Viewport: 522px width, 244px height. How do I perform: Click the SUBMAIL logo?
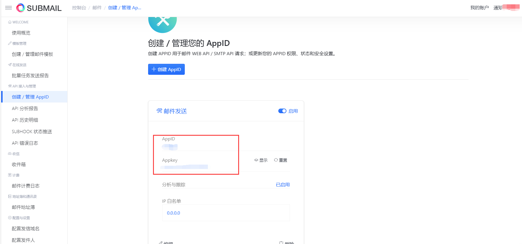tap(39, 8)
